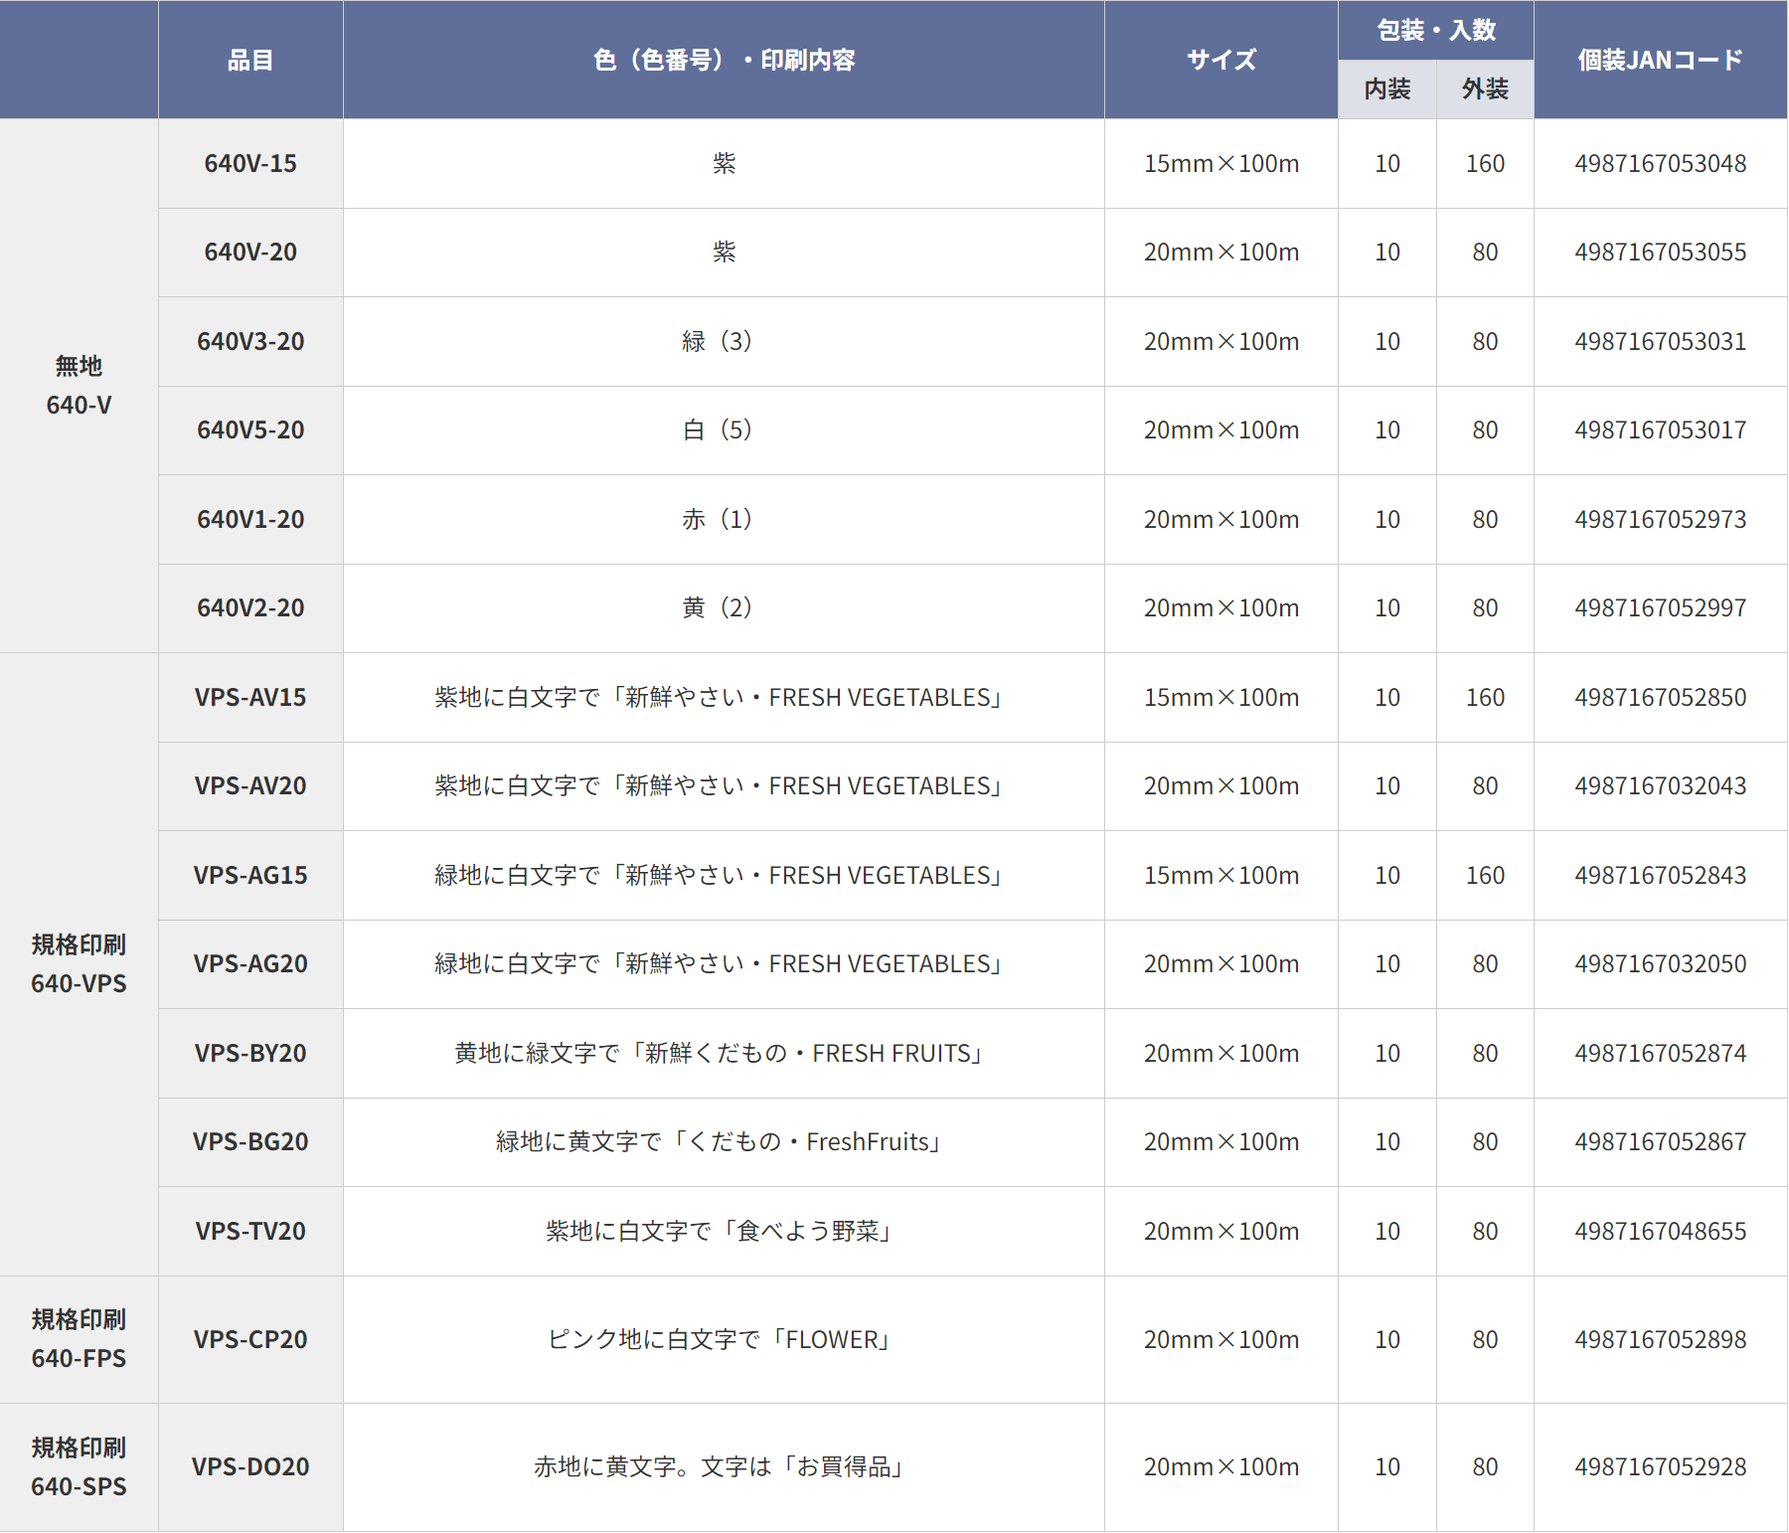This screenshot has height=1533, width=1789.
Task: Select the 内装 sub-header
Action: pos(1387,89)
